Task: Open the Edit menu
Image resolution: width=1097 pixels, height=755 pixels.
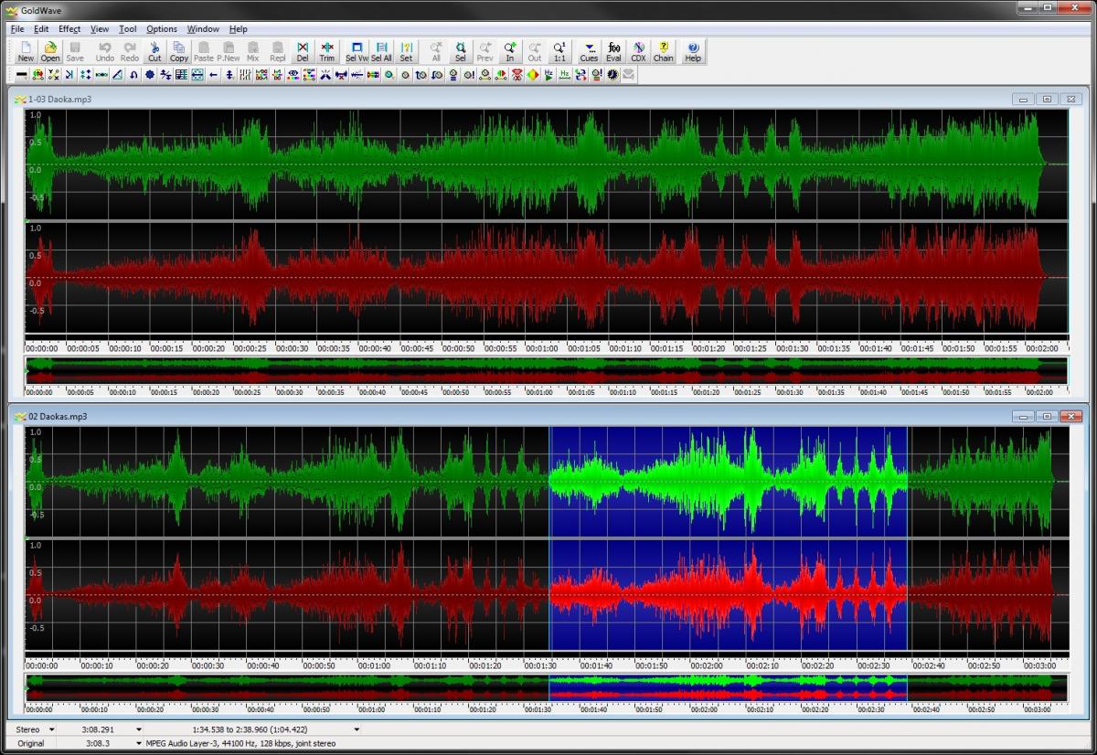Action: (x=41, y=29)
